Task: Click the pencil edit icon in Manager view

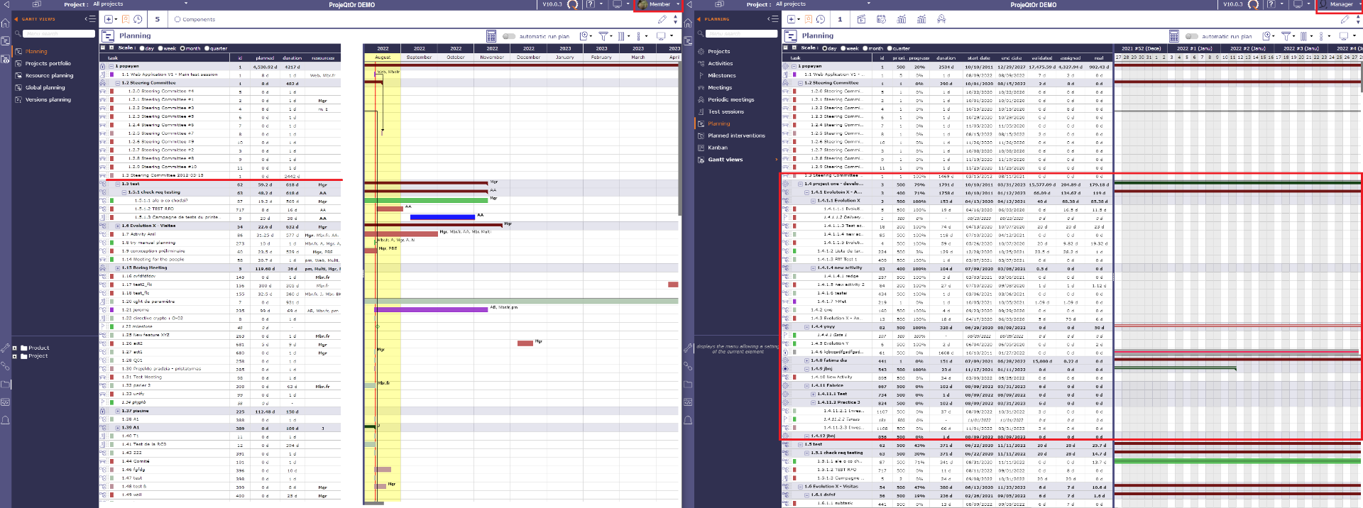Action: pos(1345,20)
